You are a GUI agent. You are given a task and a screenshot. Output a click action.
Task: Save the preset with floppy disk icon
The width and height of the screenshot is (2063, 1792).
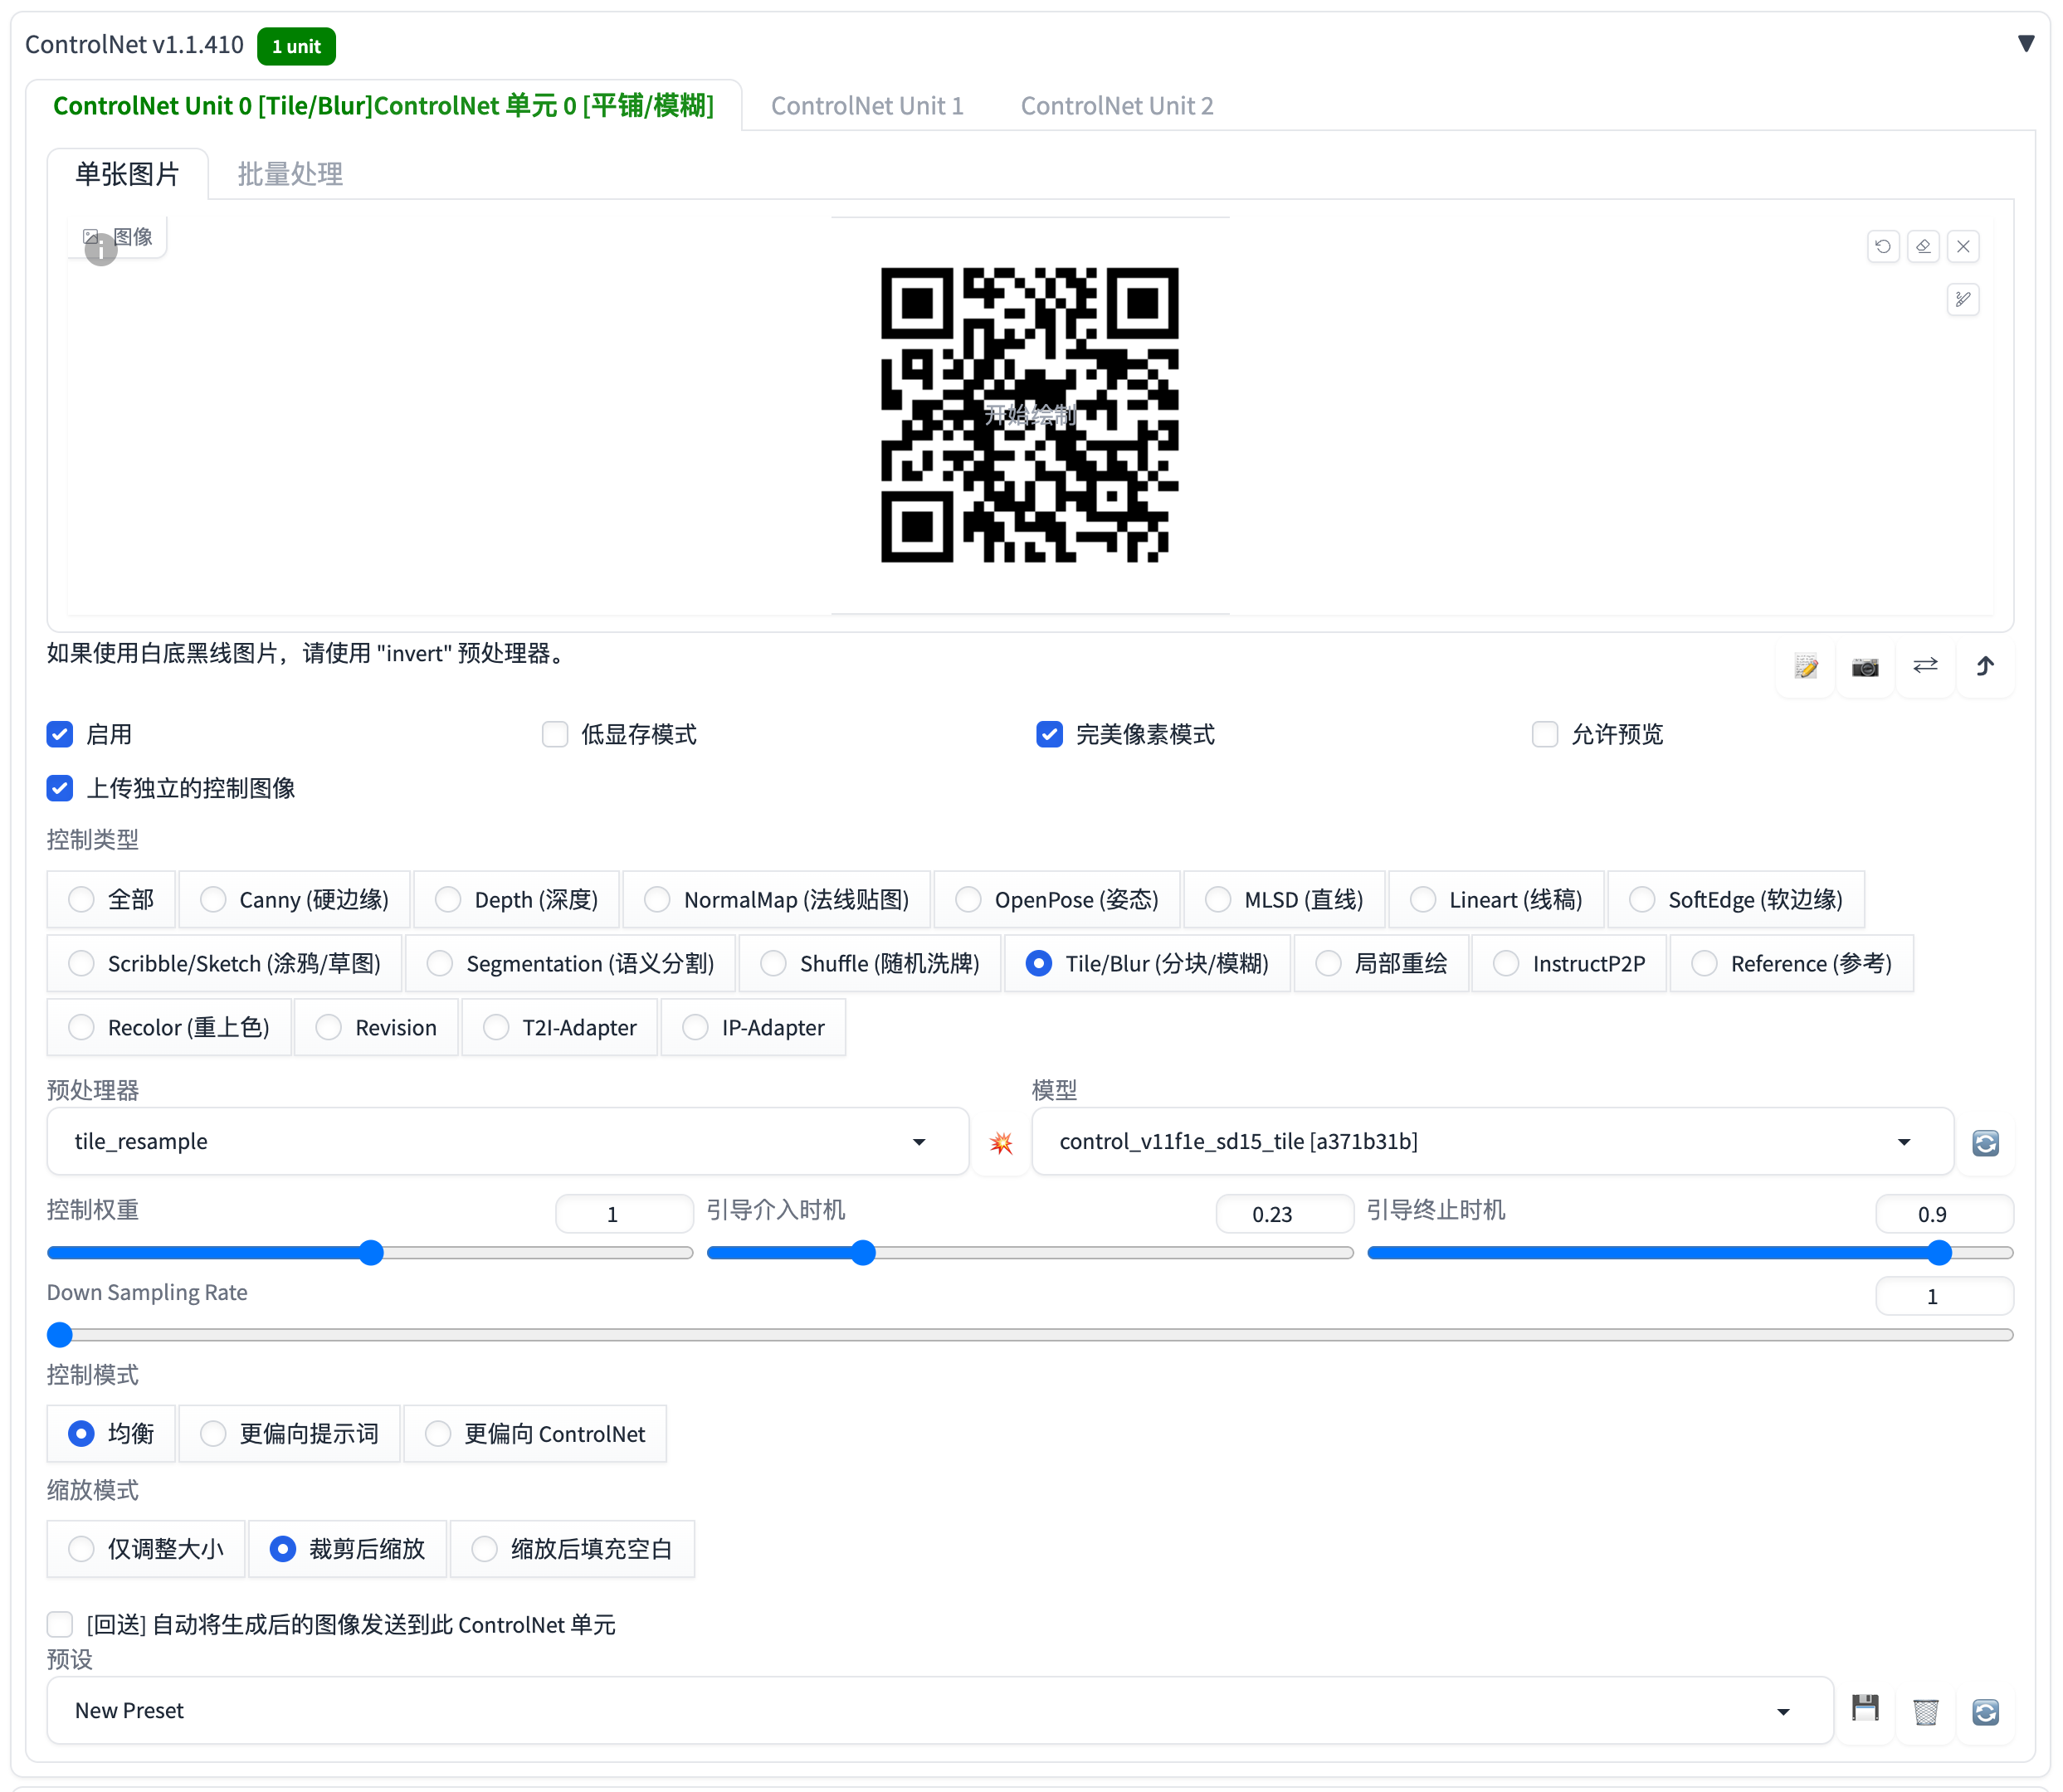[1864, 1709]
